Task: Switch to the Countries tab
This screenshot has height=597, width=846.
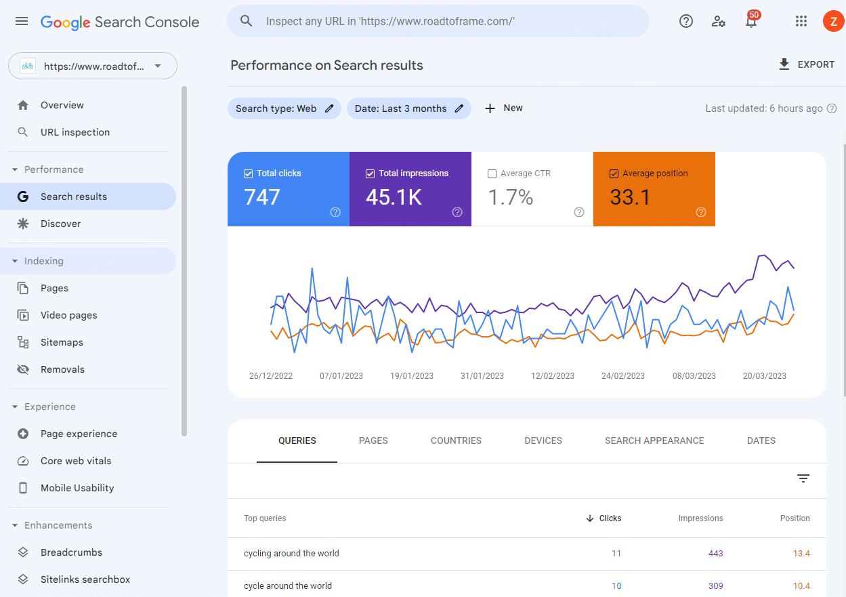Action: [455, 440]
